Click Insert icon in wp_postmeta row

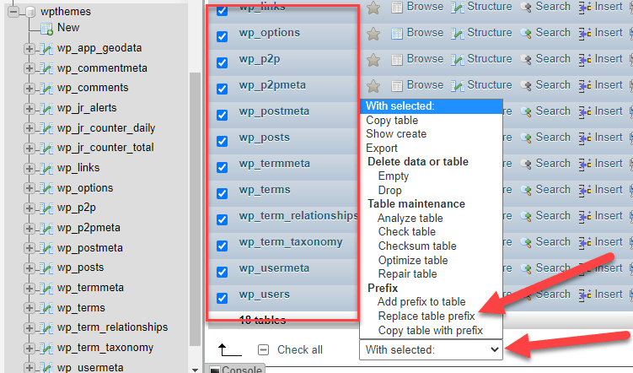tap(585, 112)
